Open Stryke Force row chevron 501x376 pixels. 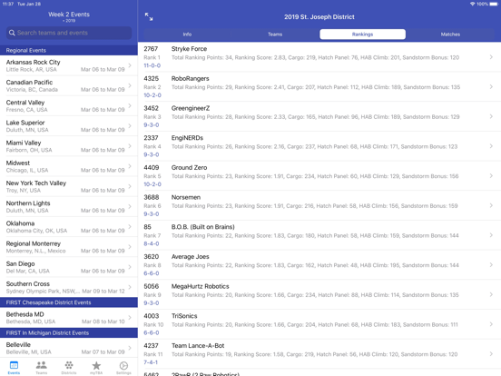[491, 57]
